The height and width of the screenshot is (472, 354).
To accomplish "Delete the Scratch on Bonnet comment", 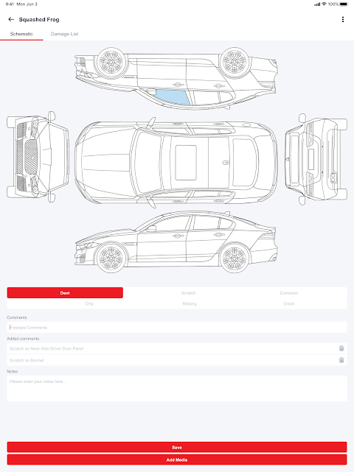I will click(x=341, y=360).
